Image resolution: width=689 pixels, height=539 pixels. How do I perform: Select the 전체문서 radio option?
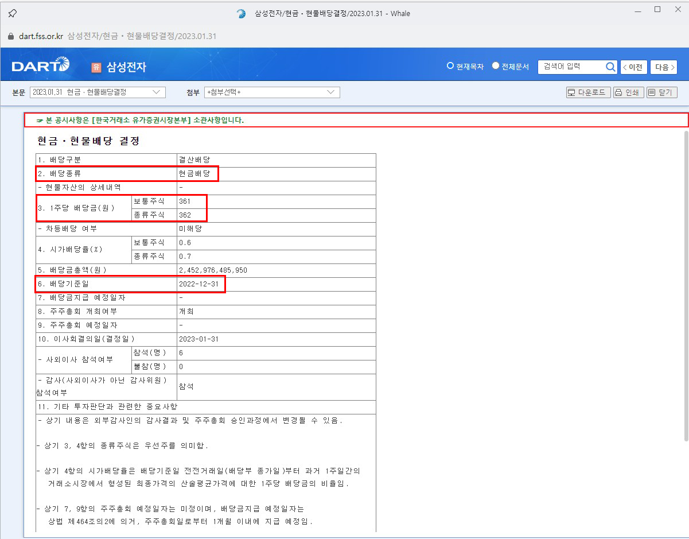pos(496,66)
